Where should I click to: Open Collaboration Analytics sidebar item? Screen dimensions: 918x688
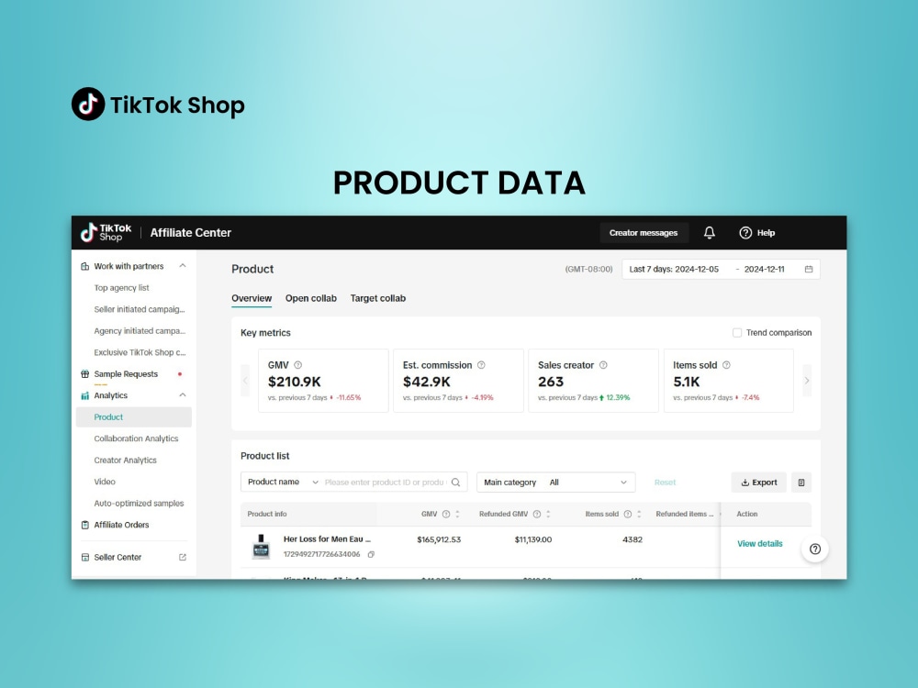[136, 438]
